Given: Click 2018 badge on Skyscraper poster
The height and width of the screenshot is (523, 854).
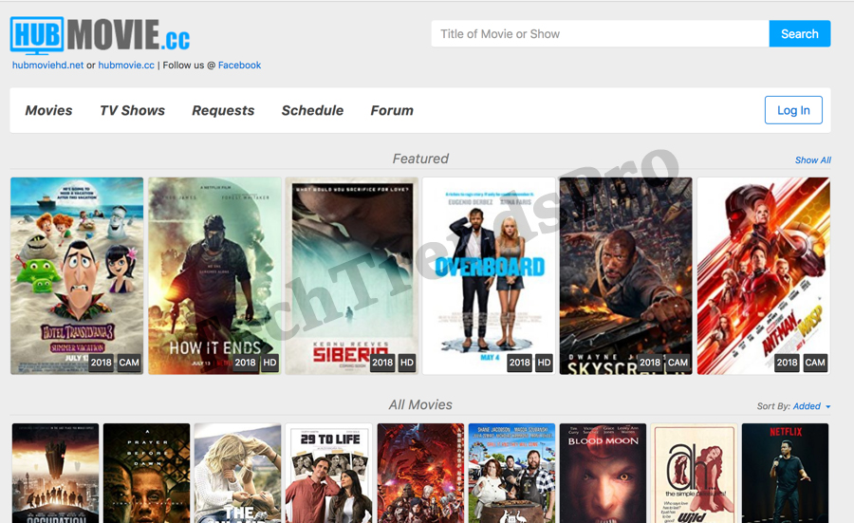Looking at the screenshot, I should click(650, 363).
